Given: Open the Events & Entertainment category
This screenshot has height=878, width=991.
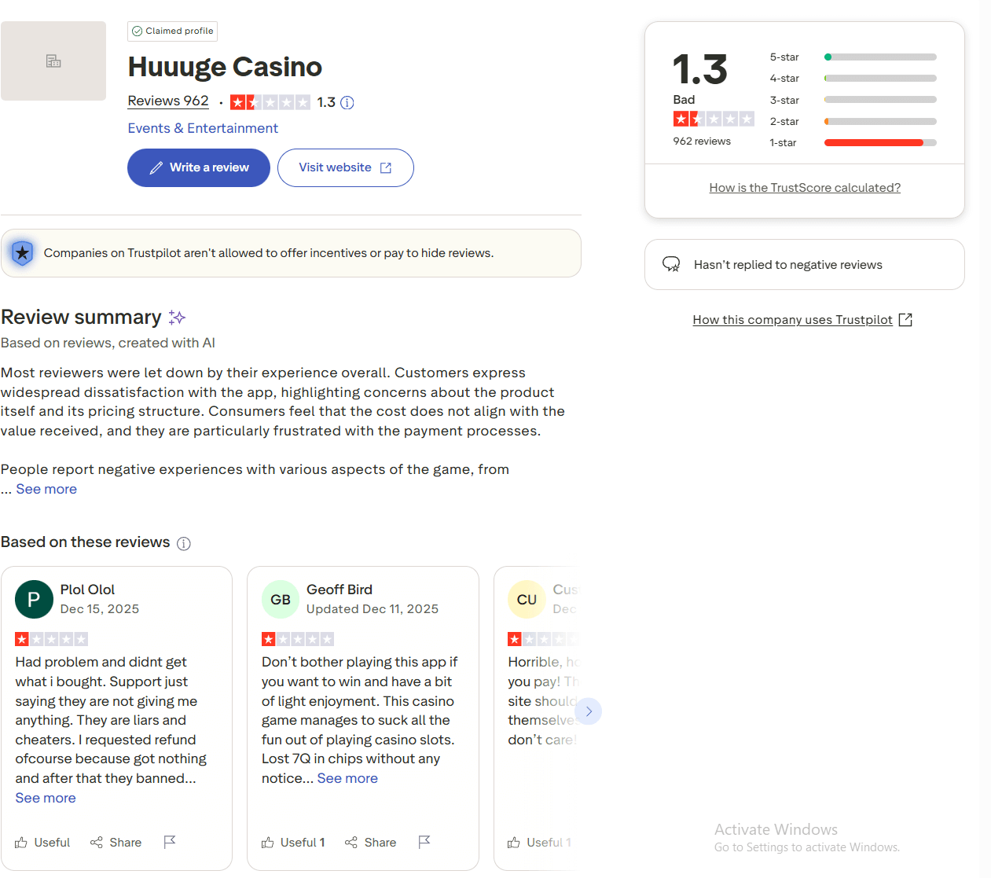Looking at the screenshot, I should point(203,128).
